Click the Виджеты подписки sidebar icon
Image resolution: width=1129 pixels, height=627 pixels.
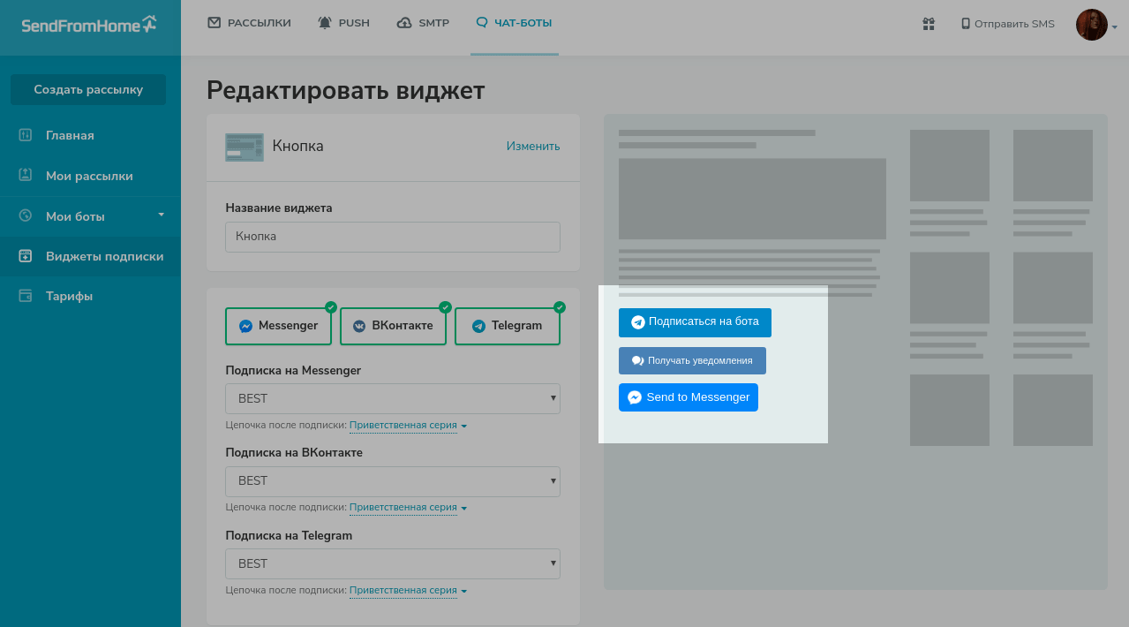(x=26, y=256)
